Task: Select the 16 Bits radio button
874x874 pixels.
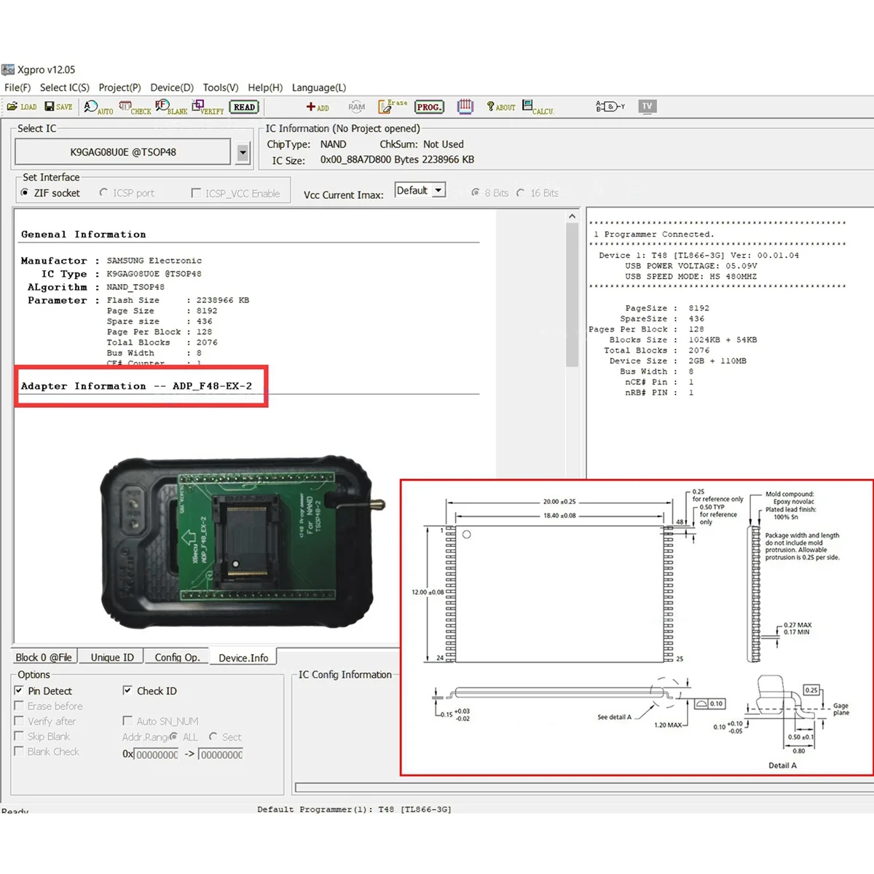Action: [x=521, y=193]
